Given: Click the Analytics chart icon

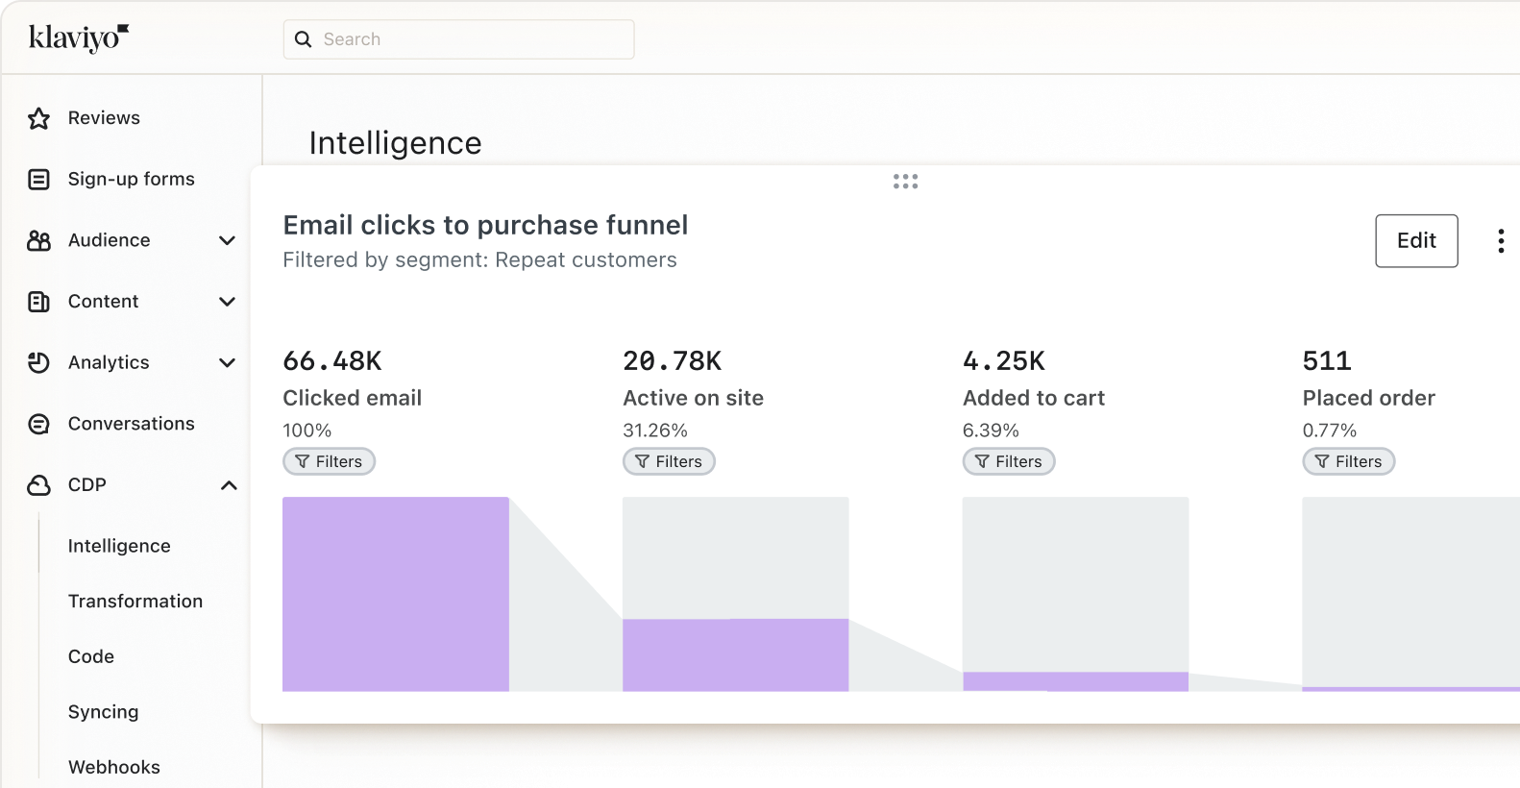Looking at the screenshot, I should pos(38,362).
